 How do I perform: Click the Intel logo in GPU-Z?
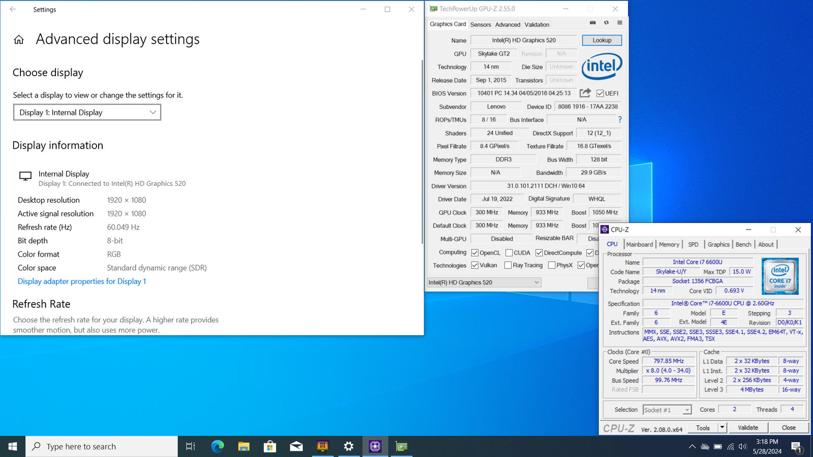(602, 66)
